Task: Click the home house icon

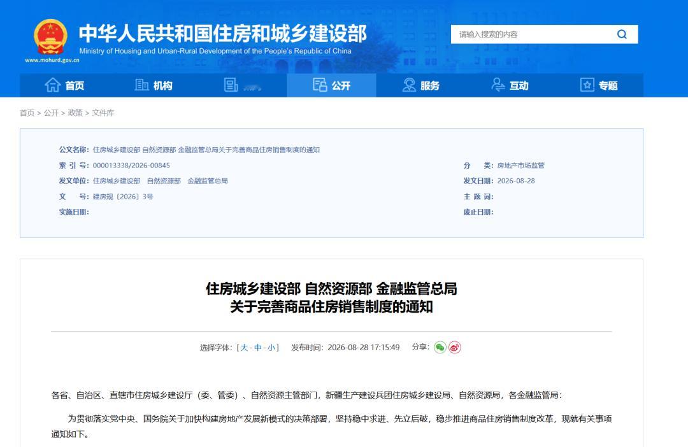Action: tap(53, 85)
